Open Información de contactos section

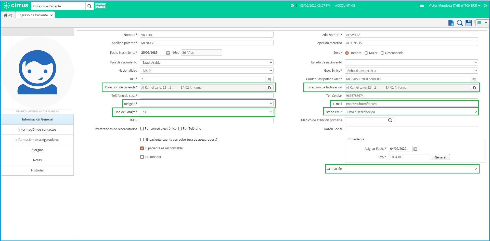click(37, 130)
